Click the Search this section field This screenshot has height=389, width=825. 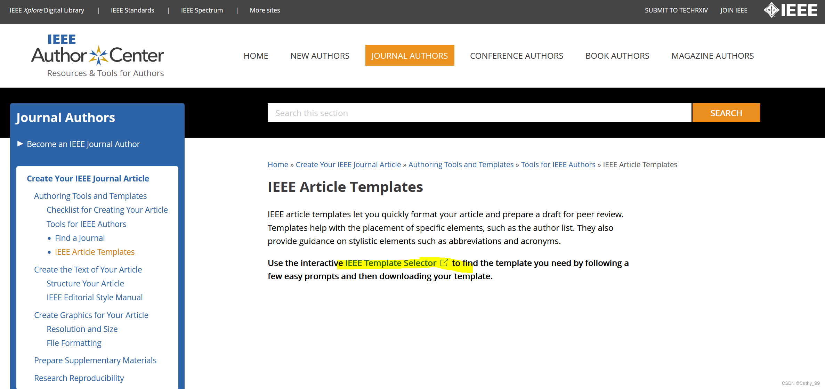click(479, 113)
